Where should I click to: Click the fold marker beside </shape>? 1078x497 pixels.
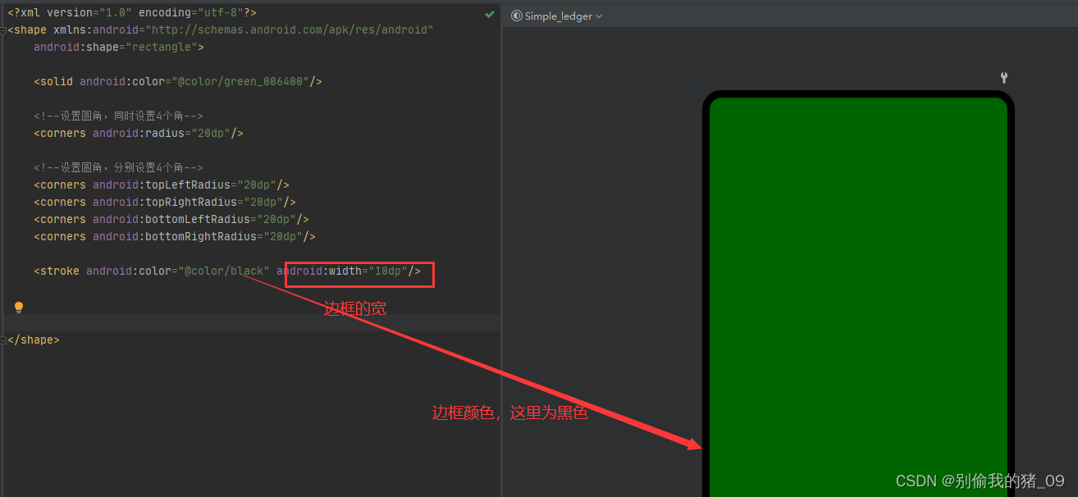pos(3,340)
